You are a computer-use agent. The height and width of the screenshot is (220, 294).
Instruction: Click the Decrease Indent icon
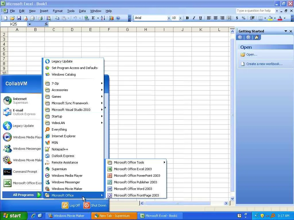pos(252,18)
